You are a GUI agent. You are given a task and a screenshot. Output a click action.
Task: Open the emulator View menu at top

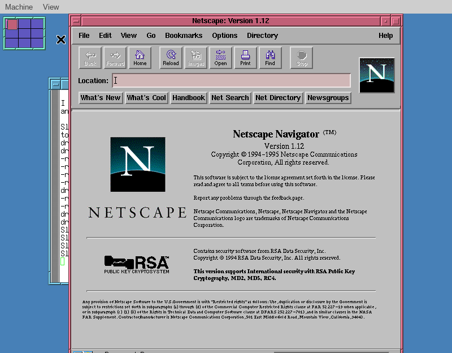(51, 7)
